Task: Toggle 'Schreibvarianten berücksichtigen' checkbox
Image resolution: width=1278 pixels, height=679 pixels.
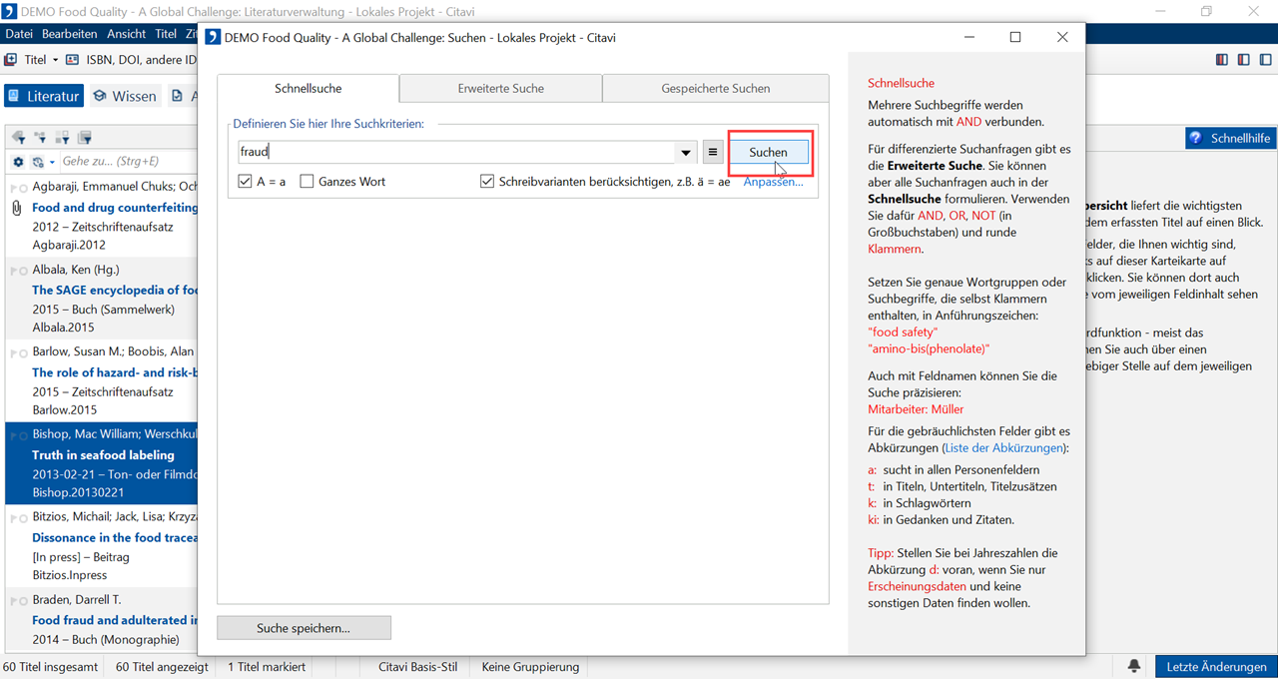Action: coord(487,182)
